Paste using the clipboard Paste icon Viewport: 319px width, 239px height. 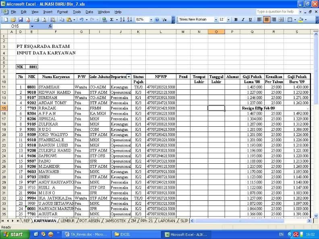pos(69,19)
